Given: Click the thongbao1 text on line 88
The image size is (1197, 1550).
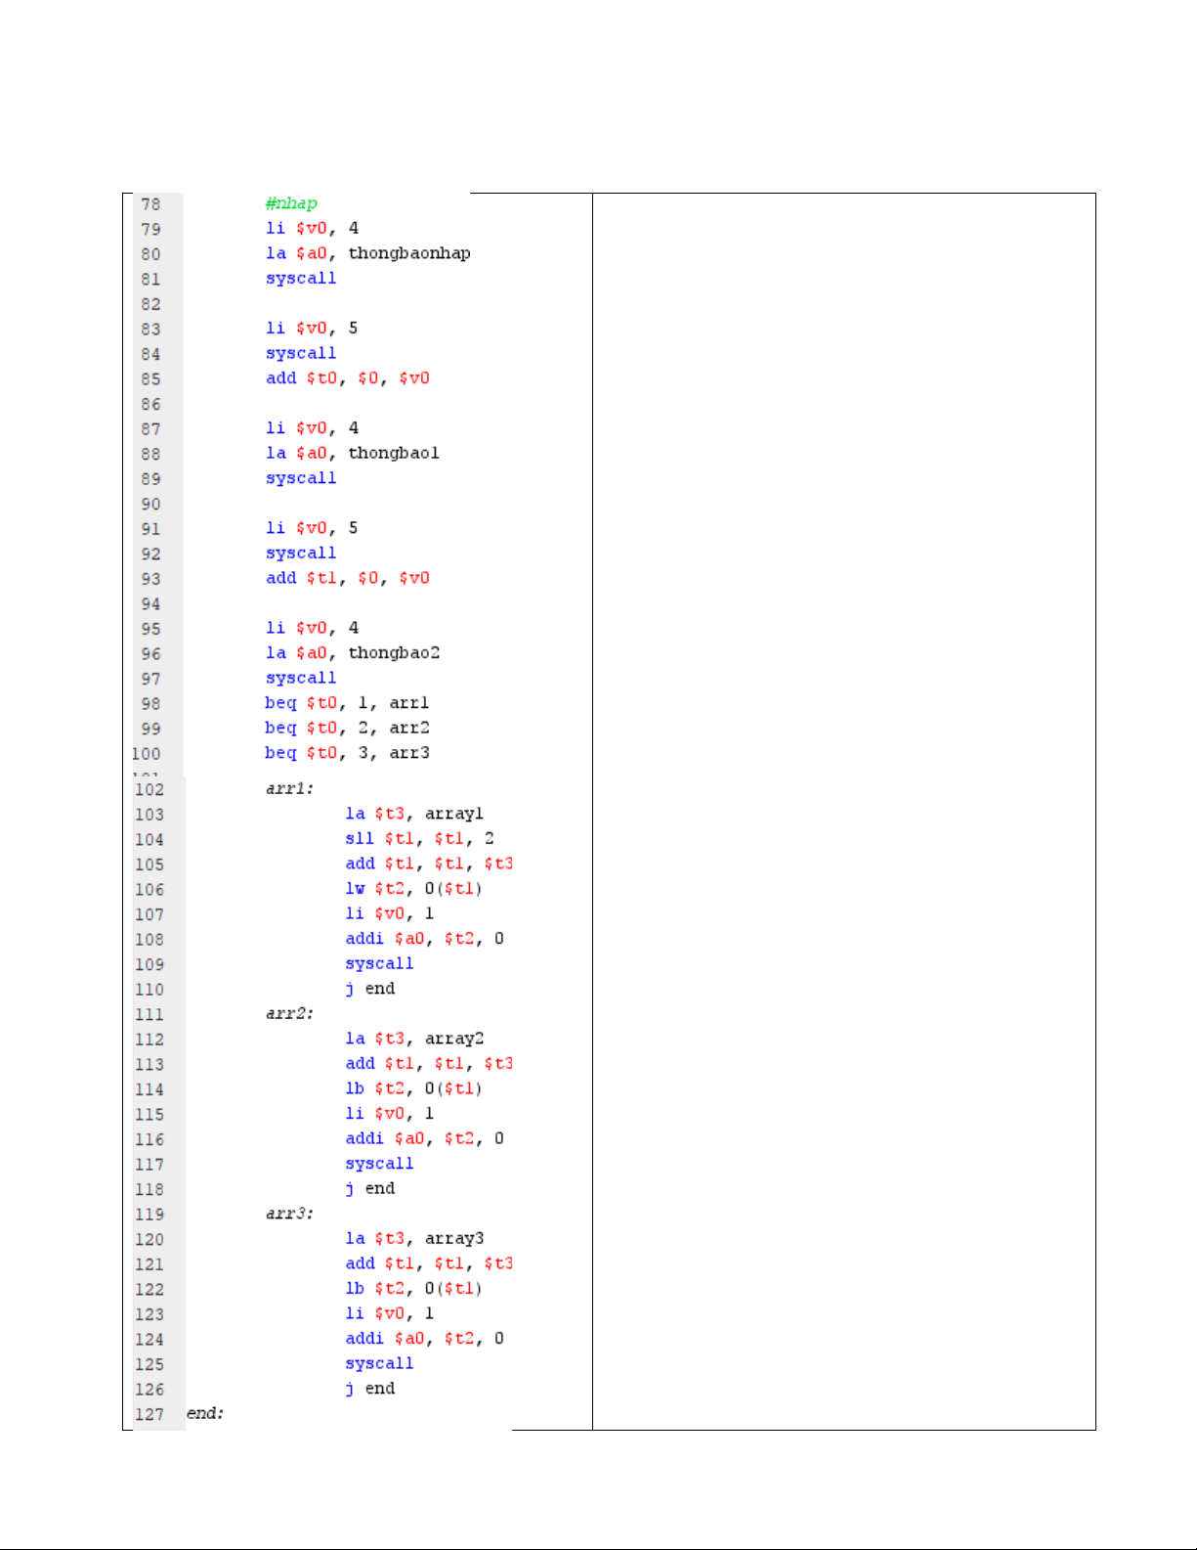Looking at the screenshot, I should pyautogui.click(x=393, y=453).
